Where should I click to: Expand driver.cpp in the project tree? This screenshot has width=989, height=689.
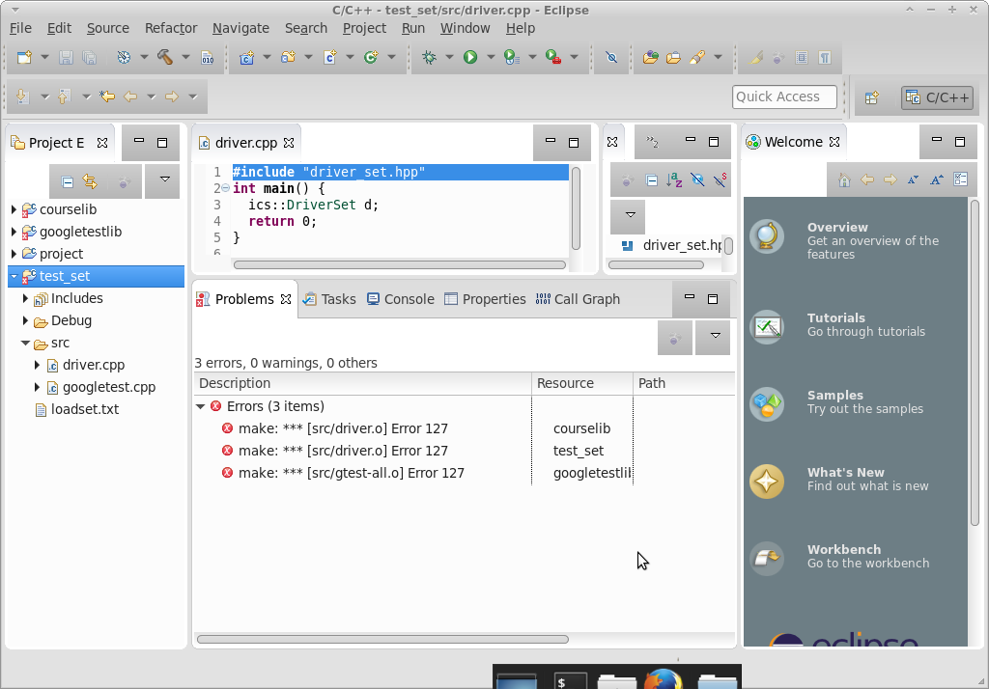tap(37, 365)
